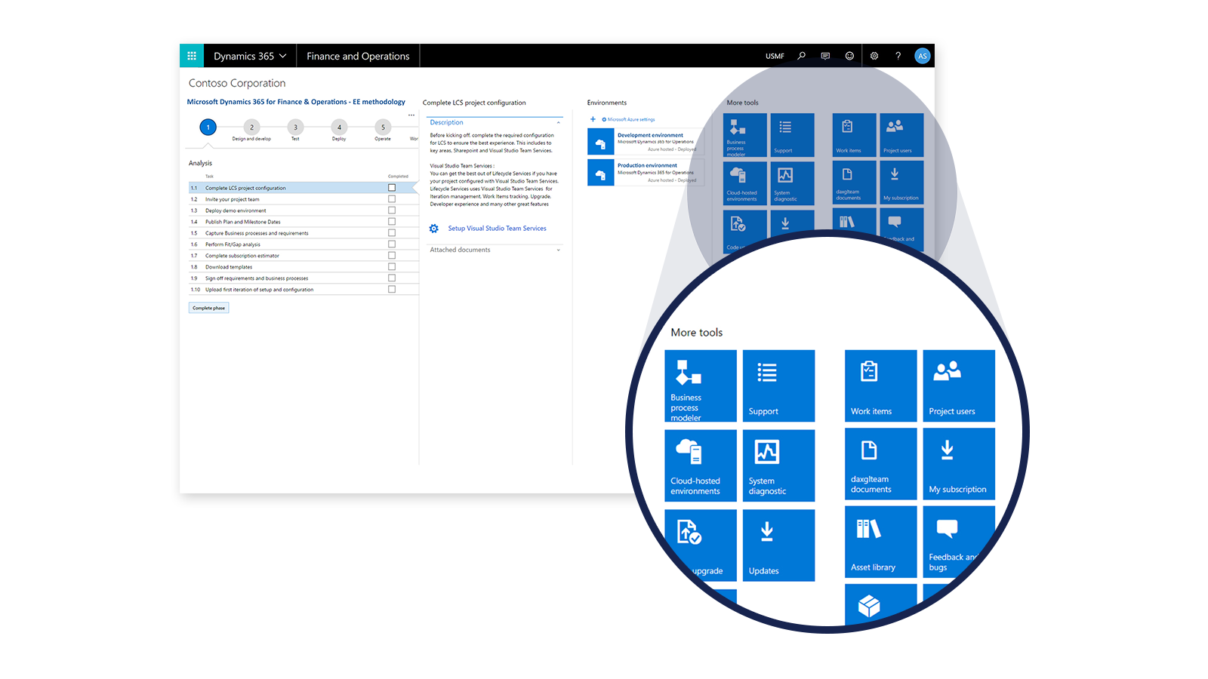The image size is (1208, 679).
Task: Switch to phase 4 Deploy
Action: (339, 128)
